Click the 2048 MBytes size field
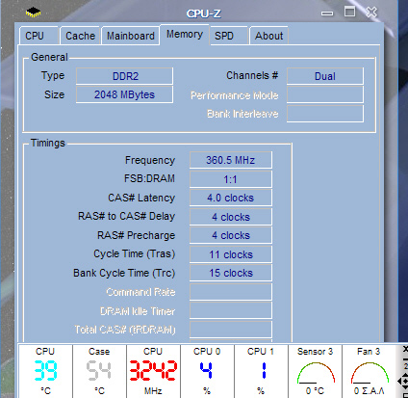 (x=124, y=94)
